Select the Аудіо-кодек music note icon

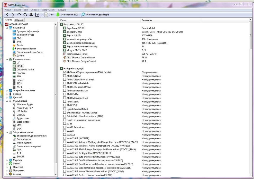click(14, 118)
